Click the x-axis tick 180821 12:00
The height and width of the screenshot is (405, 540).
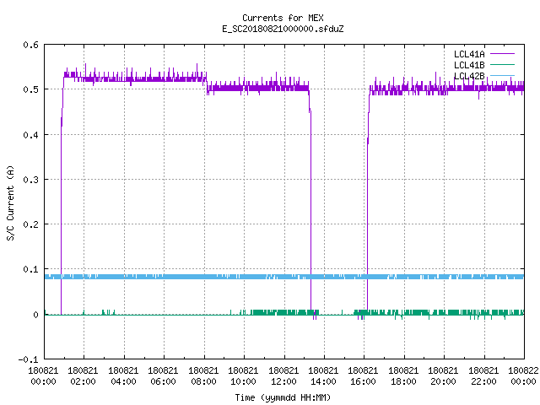(x=283, y=375)
